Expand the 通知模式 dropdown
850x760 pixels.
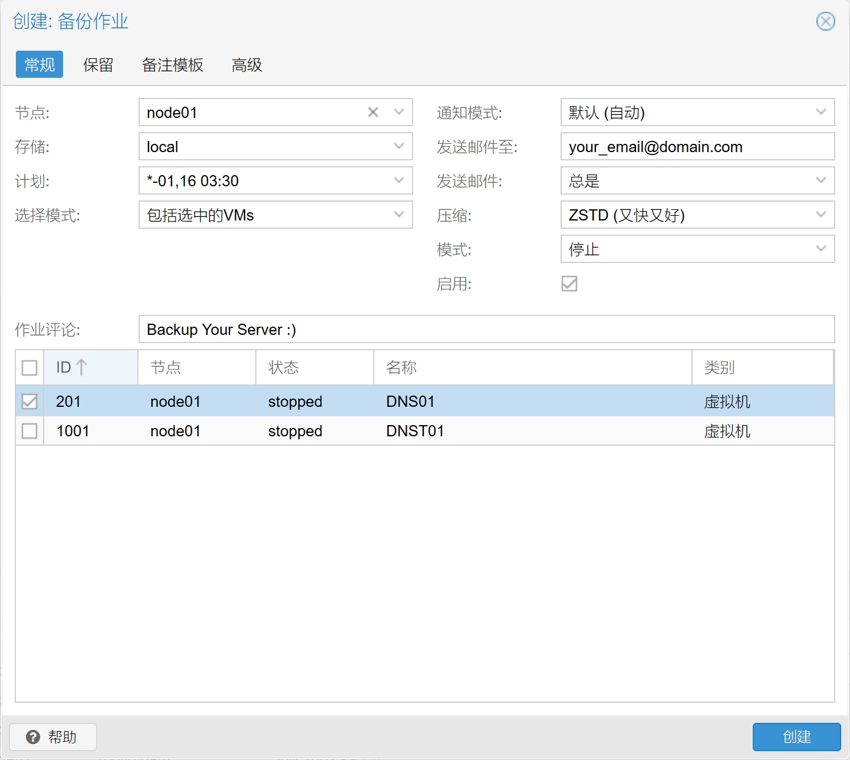coord(821,112)
